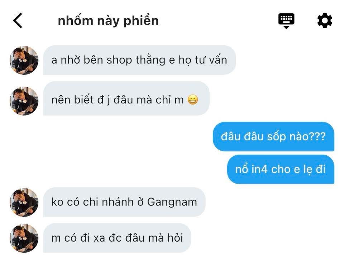
Task: Select the message 'm có đi xa đc đâu mà hỏi'
Action: pos(117,238)
